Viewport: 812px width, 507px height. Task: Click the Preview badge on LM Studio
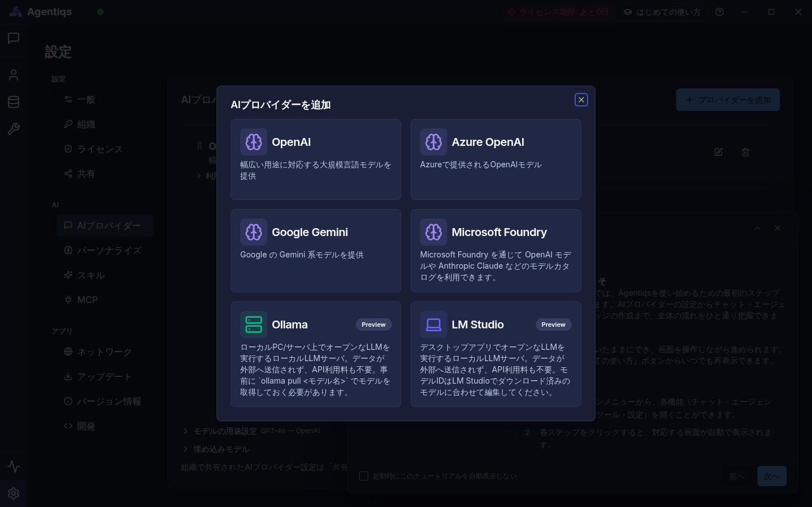pyautogui.click(x=553, y=324)
